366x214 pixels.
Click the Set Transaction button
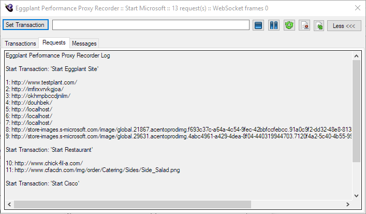click(x=25, y=25)
